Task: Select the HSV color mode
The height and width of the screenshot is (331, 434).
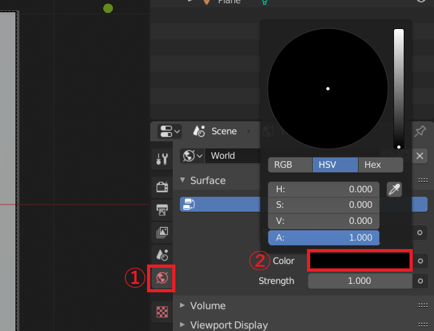Action: [335, 165]
